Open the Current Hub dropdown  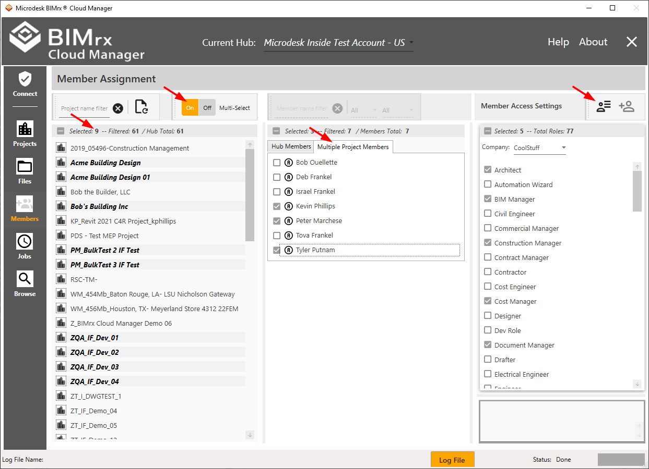(338, 43)
